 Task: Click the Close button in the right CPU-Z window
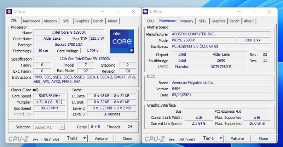264,138
